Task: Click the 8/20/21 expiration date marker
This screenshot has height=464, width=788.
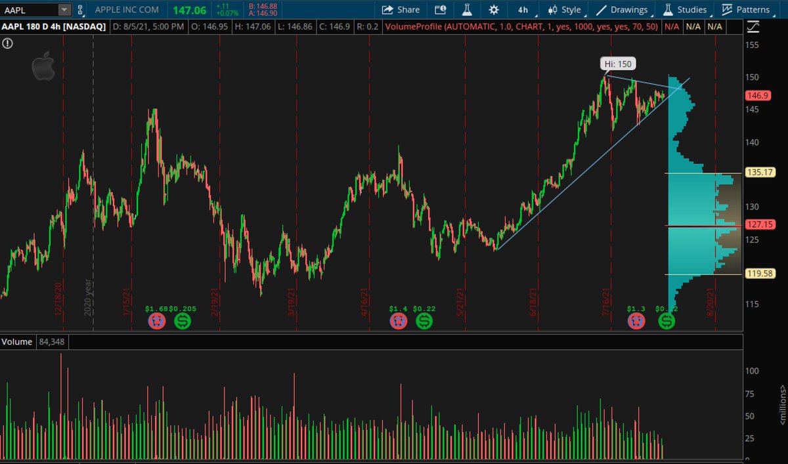Action: [x=710, y=303]
